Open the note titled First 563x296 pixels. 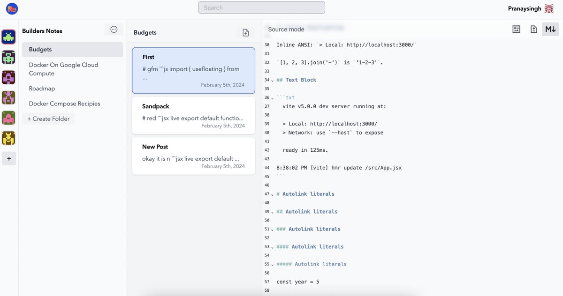(194, 70)
